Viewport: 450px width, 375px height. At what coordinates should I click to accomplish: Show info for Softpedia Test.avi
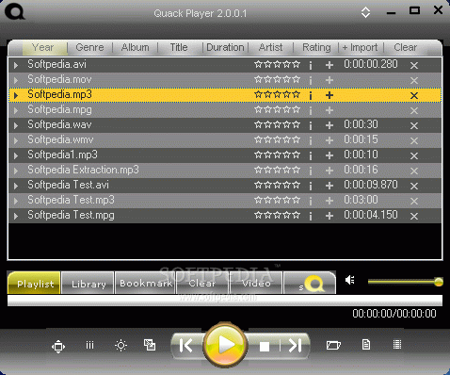(x=311, y=186)
